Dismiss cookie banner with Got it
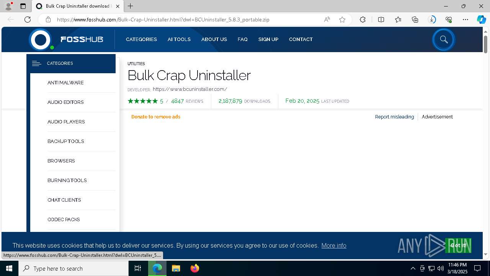490x276 pixels. click(458, 245)
